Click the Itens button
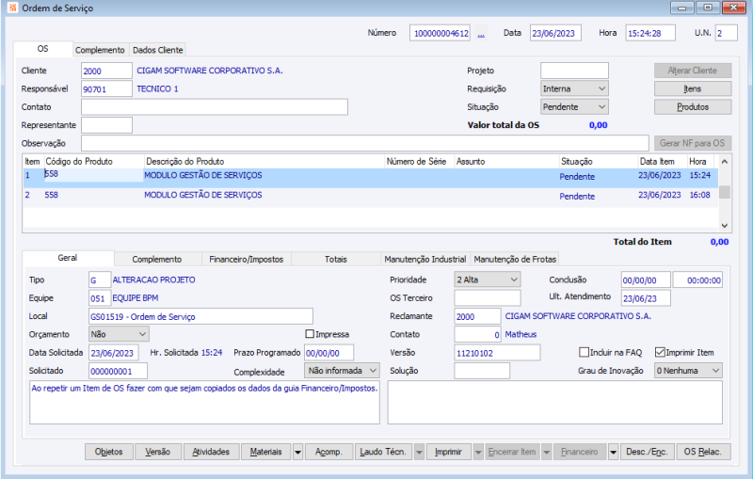The height and width of the screenshot is (479, 753). (693, 88)
